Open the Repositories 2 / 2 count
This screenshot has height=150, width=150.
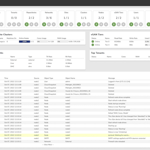[x=31, y=18]
